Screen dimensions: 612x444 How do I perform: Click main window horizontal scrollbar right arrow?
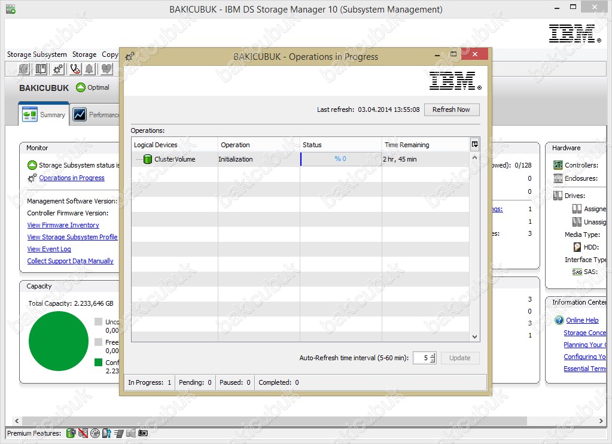click(x=601, y=421)
